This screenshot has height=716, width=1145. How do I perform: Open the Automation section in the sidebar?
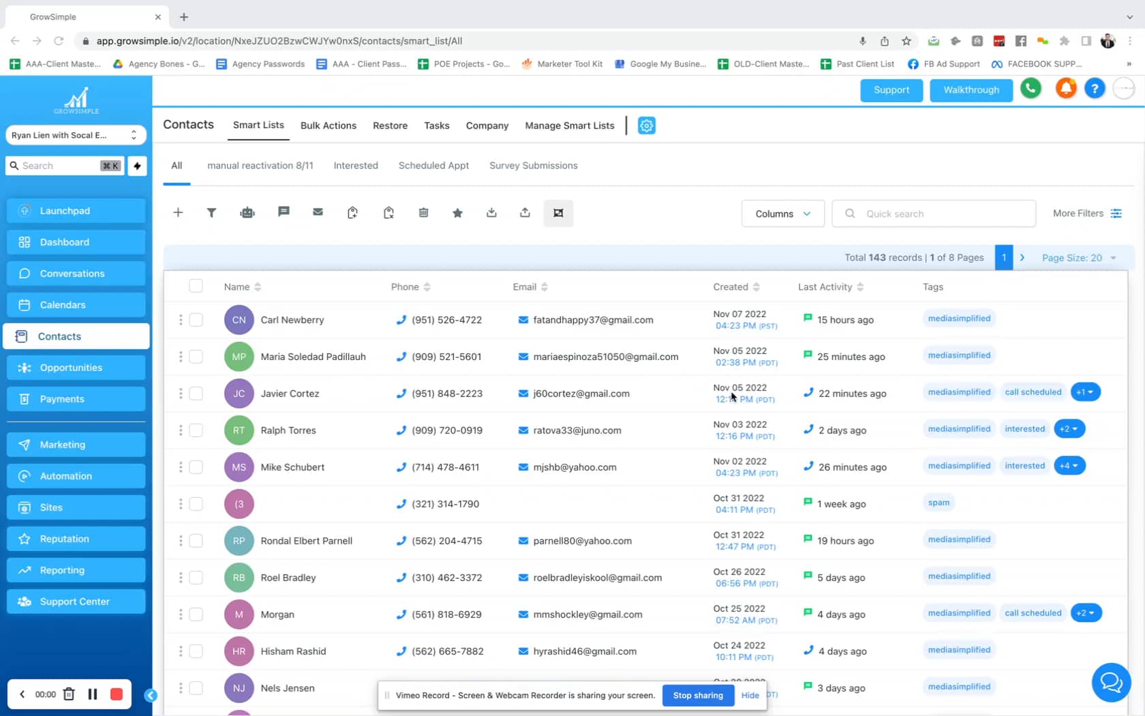[65, 476]
